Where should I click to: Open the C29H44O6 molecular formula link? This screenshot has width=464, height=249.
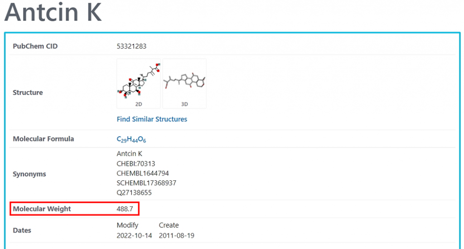pyautogui.click(x=131, y=139)
